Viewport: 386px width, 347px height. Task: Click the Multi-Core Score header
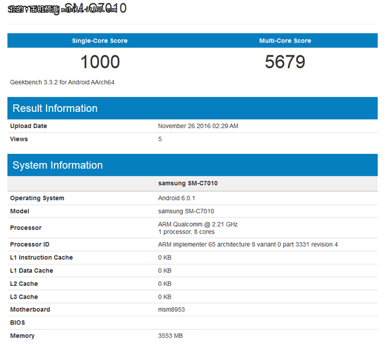click(x=285, y=40)
